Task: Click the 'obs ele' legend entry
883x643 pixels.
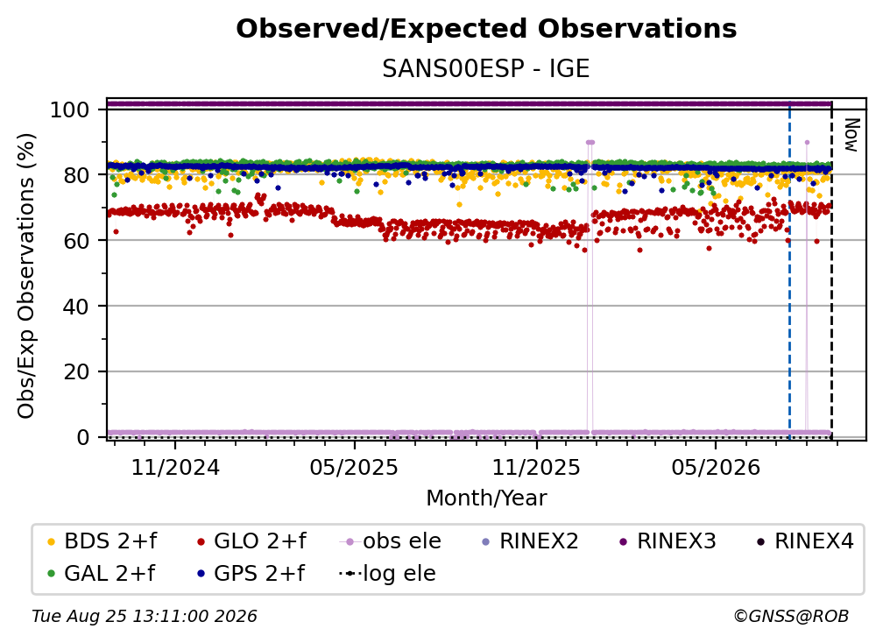Action: (391, 541)
